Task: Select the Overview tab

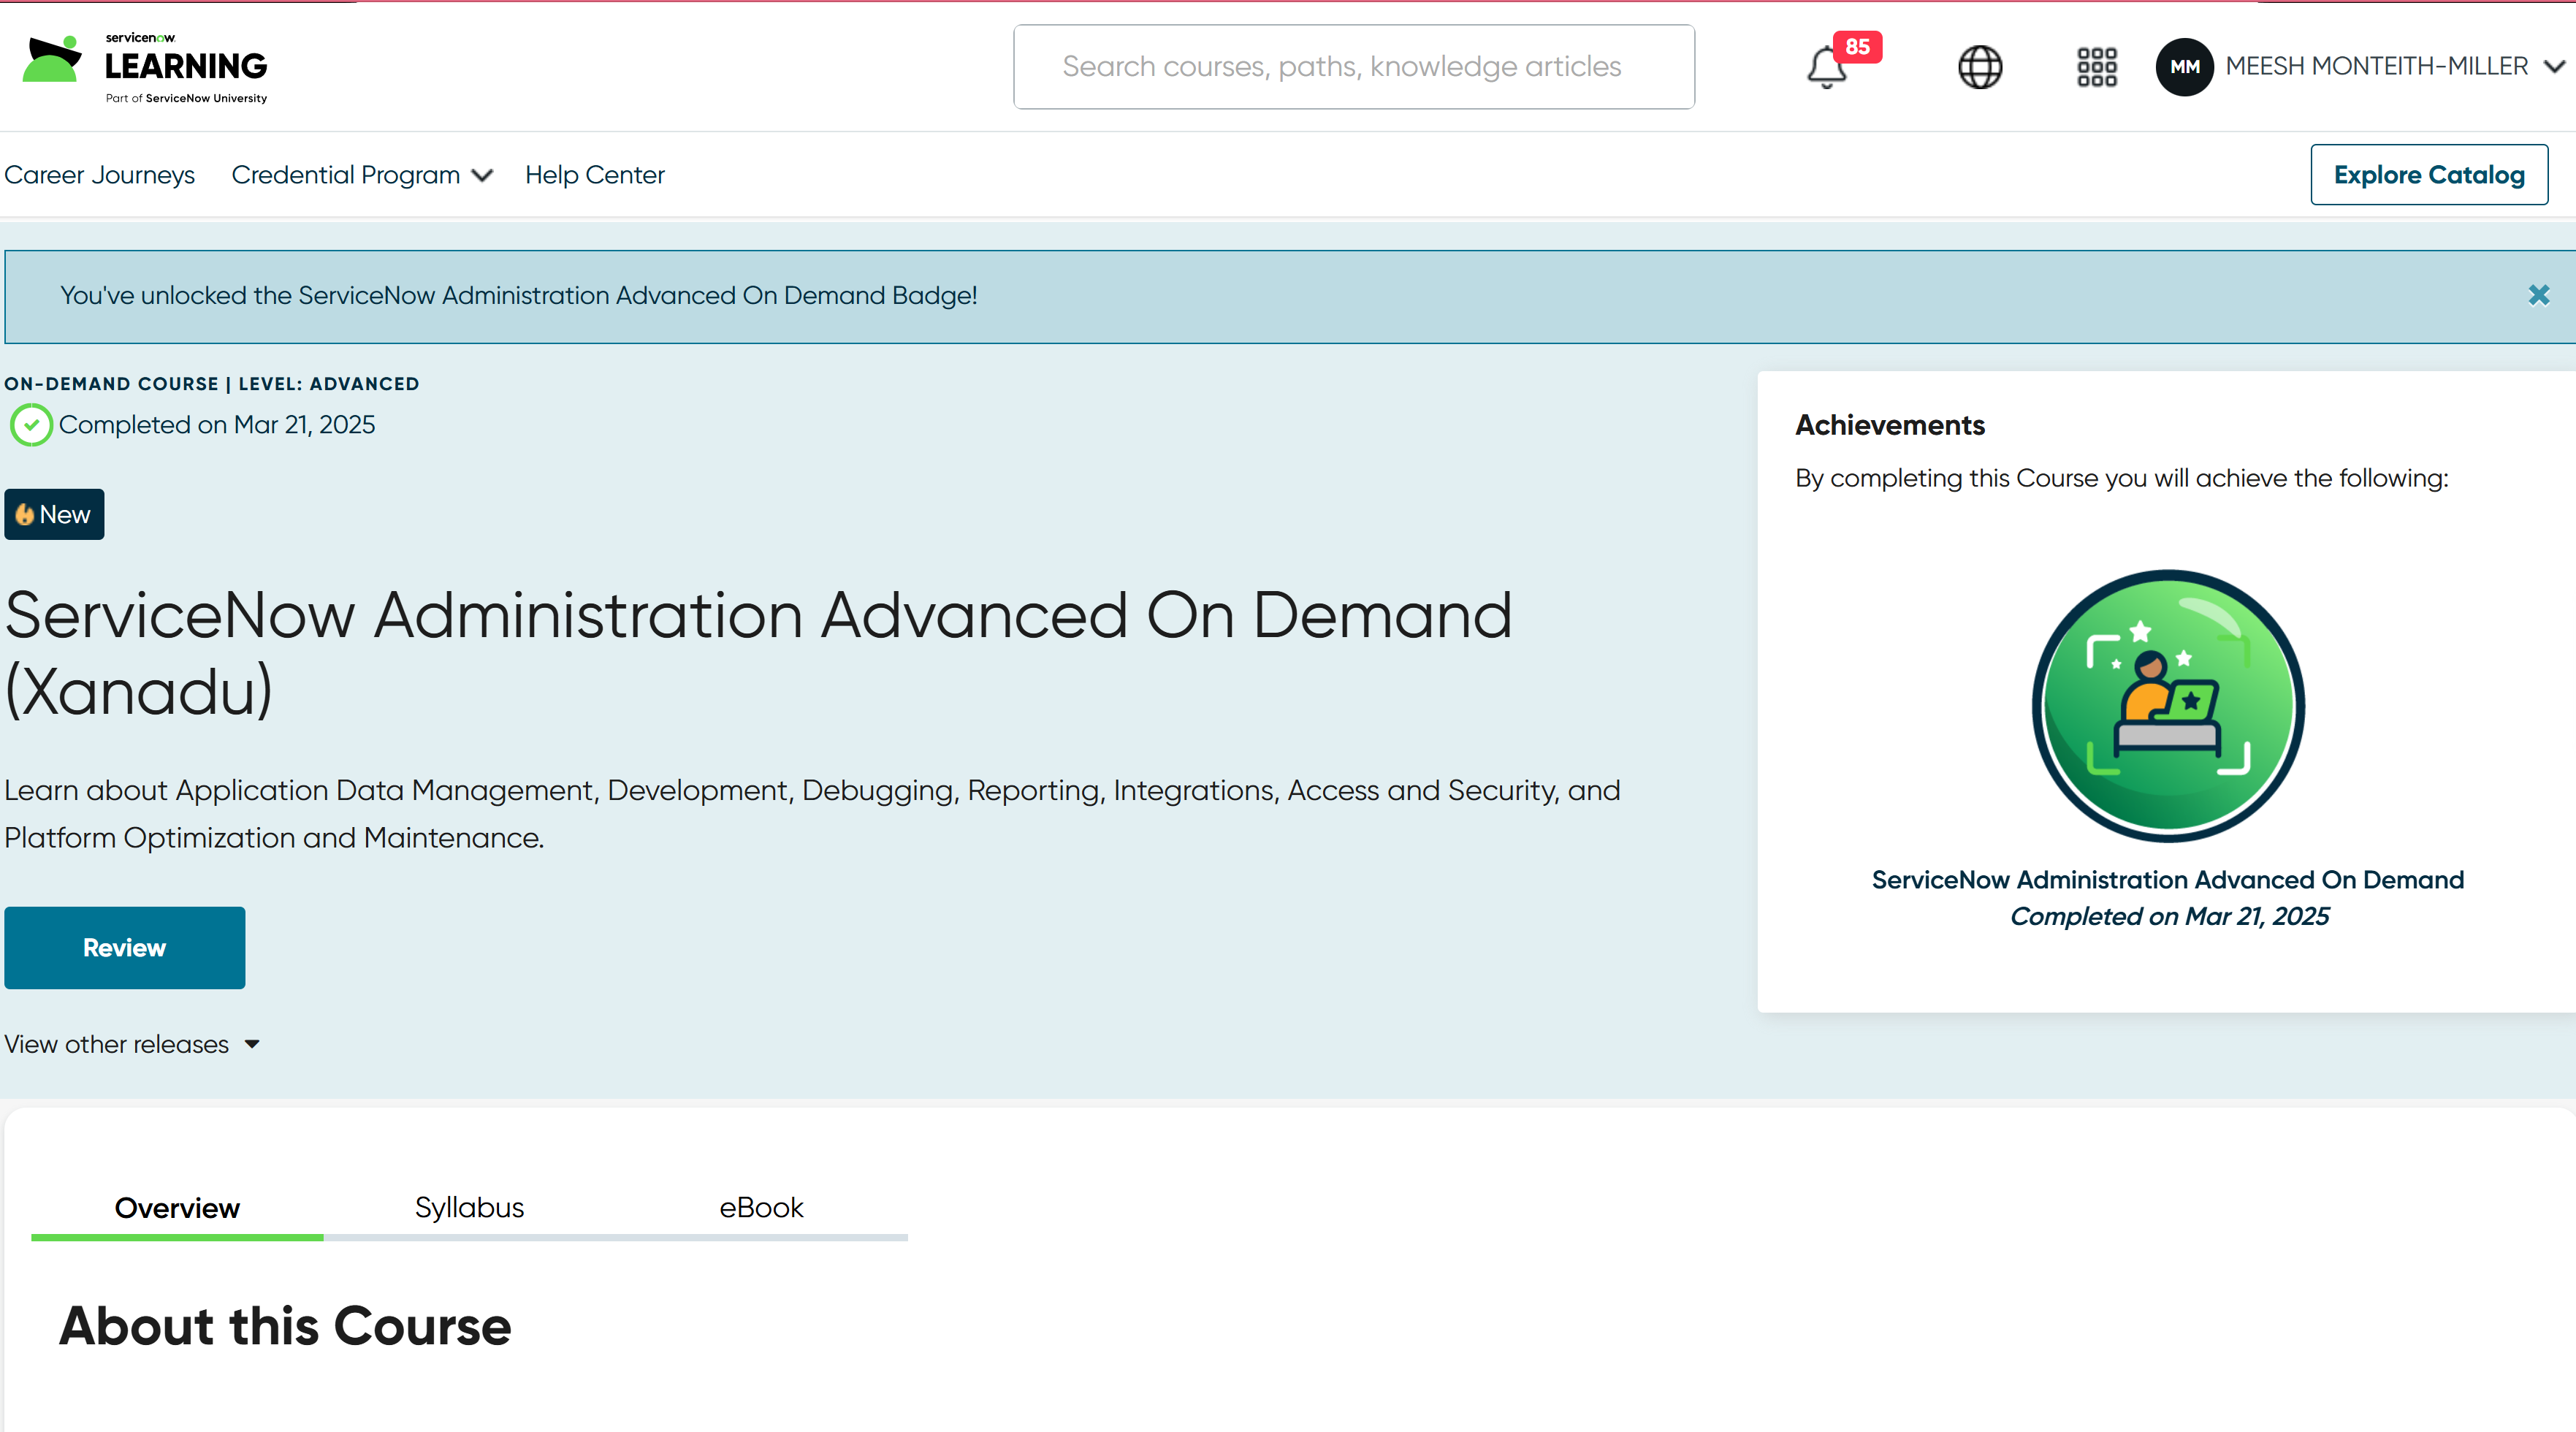Action: coord(177,1207)
